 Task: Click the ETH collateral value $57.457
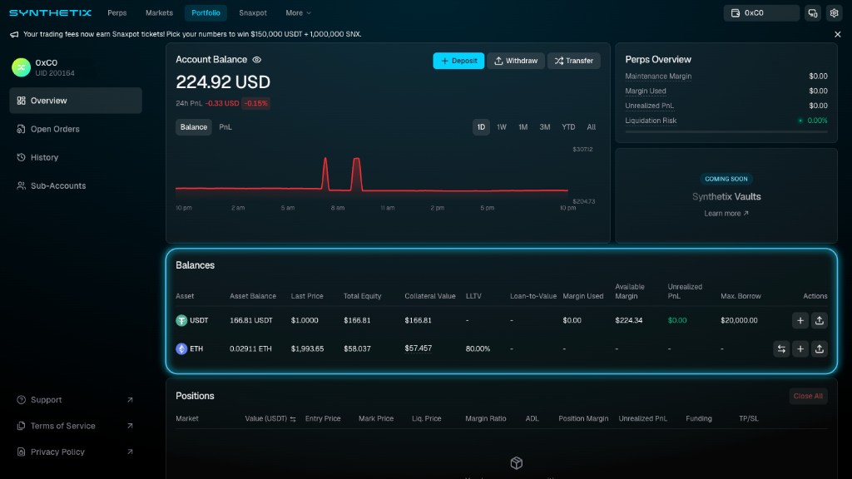tap(418, 348)
